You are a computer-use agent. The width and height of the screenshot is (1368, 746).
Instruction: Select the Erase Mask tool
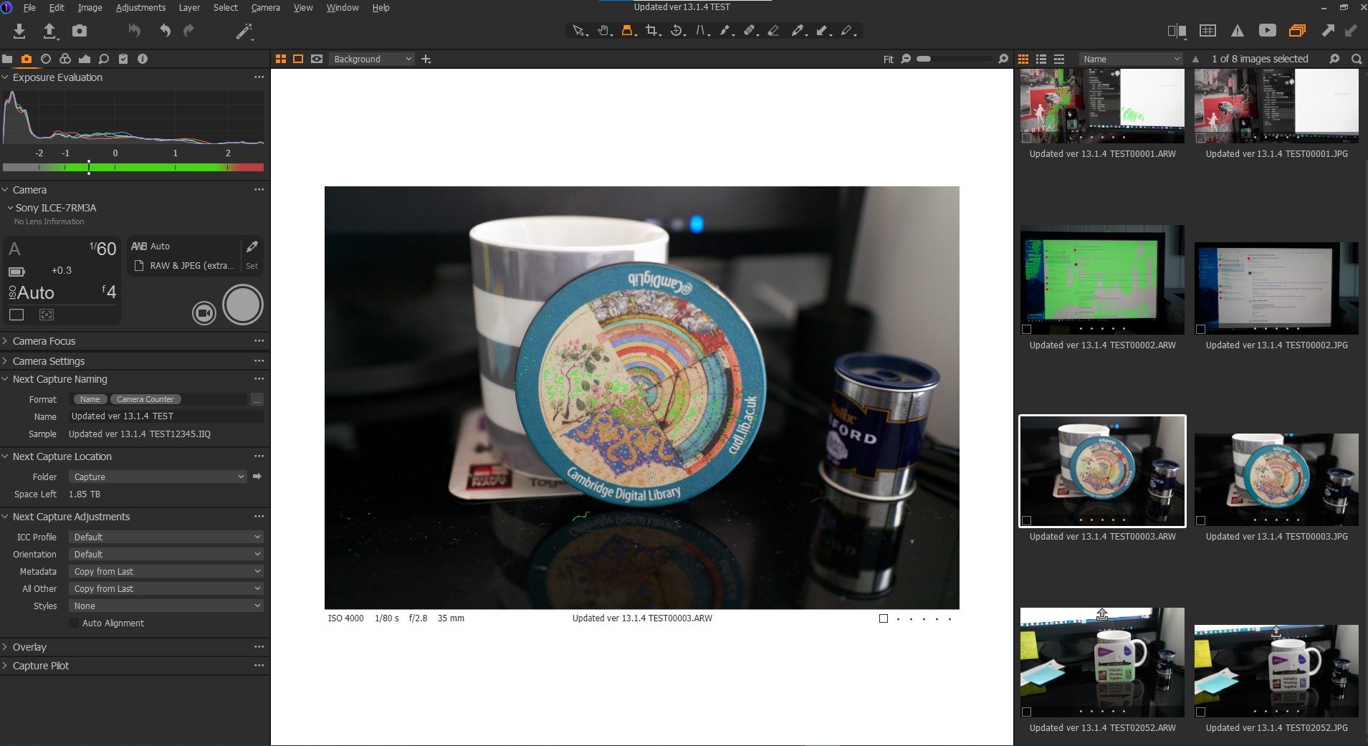pyautogui.click(x=774, y=31)
